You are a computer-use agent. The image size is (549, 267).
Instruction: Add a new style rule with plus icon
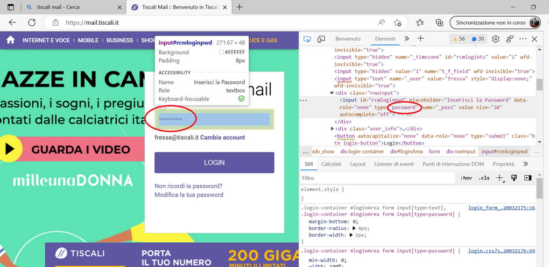(x=500, y=178)
